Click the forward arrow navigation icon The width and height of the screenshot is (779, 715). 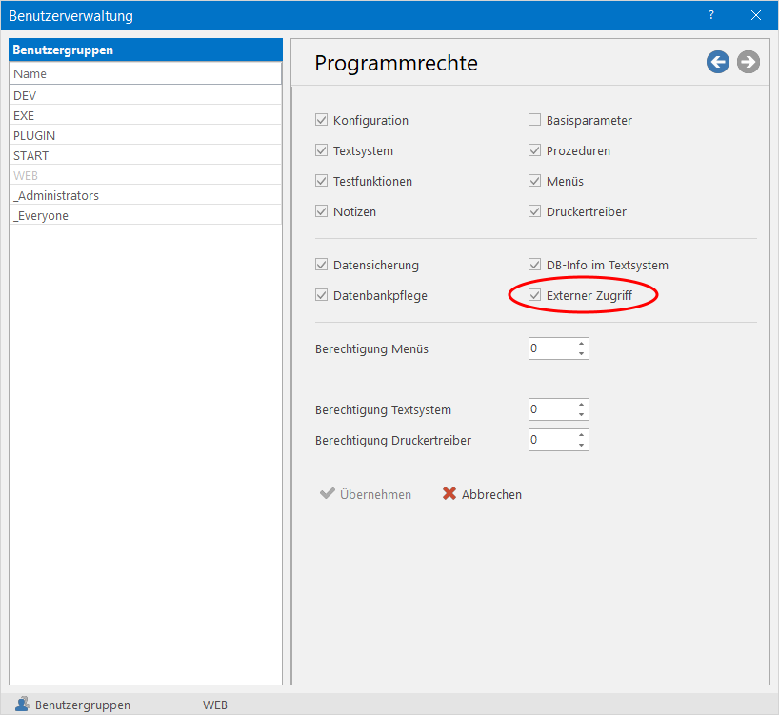pos(748,62)
